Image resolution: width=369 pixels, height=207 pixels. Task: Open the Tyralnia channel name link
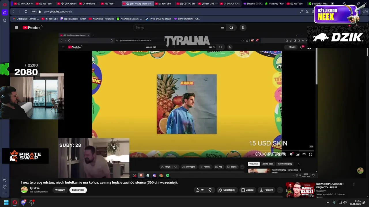35,188
